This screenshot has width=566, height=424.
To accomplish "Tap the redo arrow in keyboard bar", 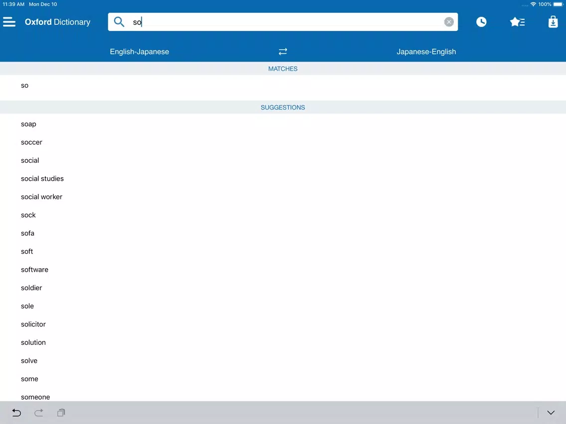I will 39,413.
